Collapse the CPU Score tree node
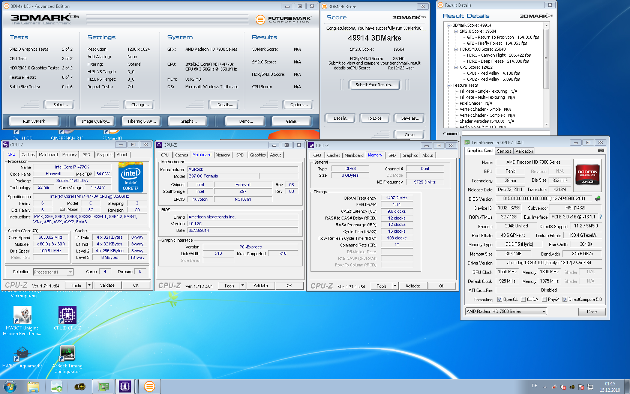This screenshot has width=630, height=394. coord(456,67)
